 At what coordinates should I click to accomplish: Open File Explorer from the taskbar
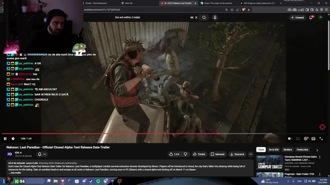[x=55, y=181]
